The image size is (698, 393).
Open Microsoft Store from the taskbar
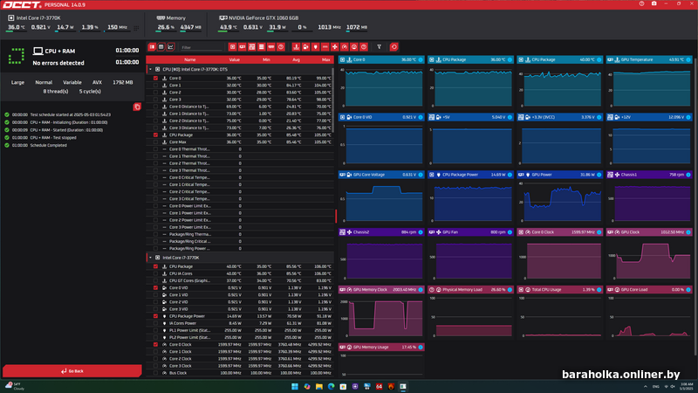(x=343, y=386)
